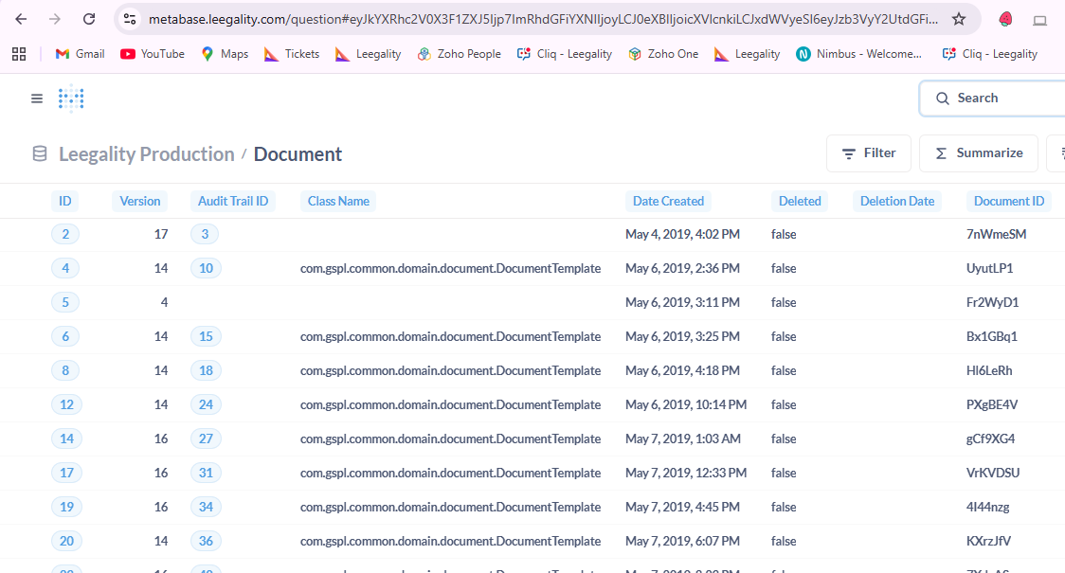
Task: Click the Filter button
Action: 868,153
